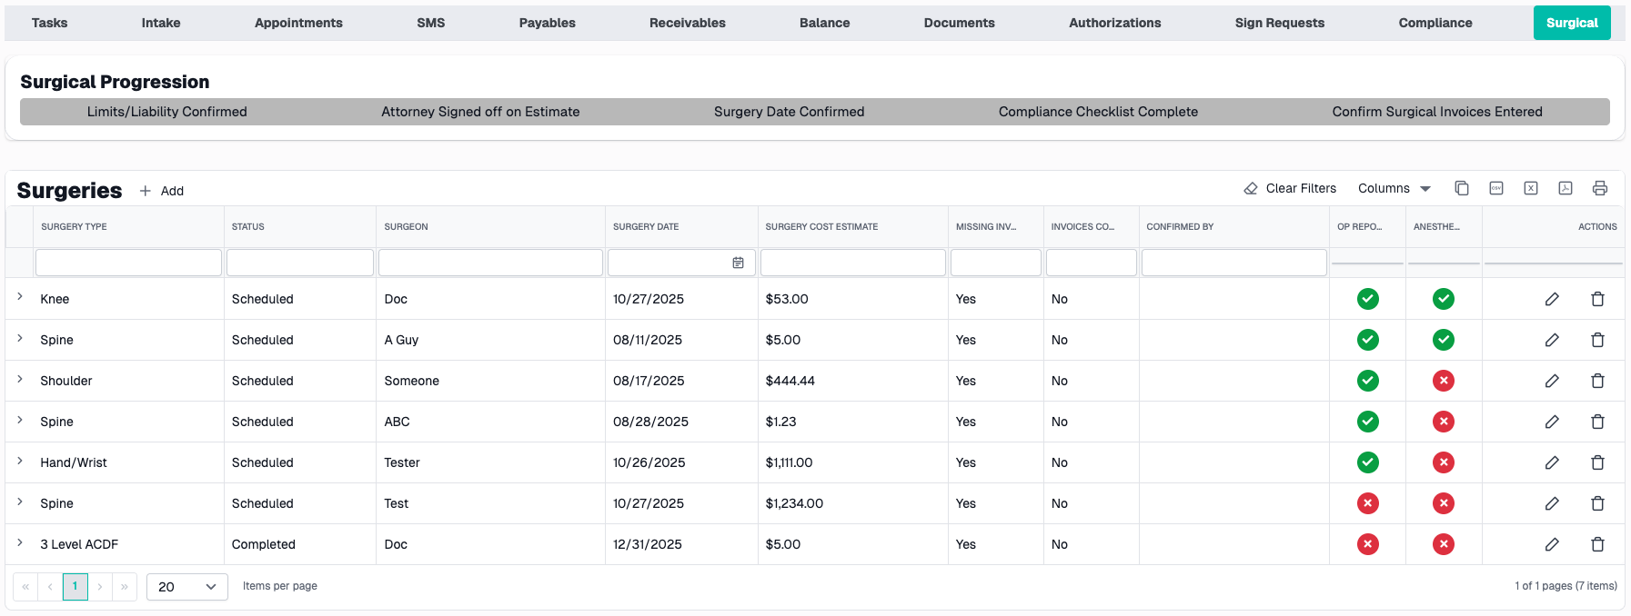Export the surgeries as PDF
Viewport: 1631px width, 616px height.
tap(1566, 188)
